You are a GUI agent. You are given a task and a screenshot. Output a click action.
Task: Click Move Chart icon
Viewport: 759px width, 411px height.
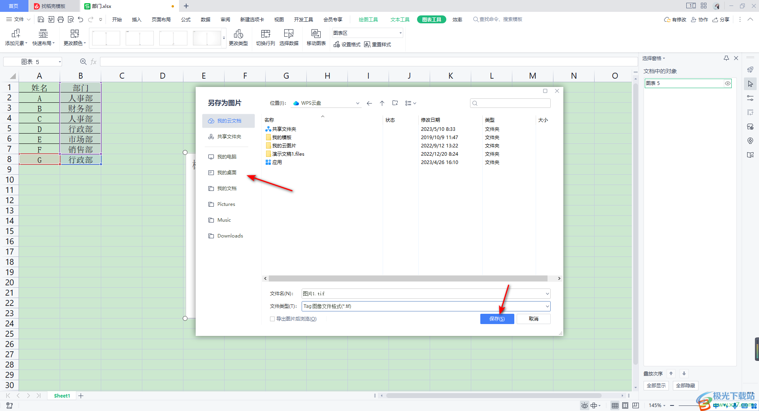point(316,38)
